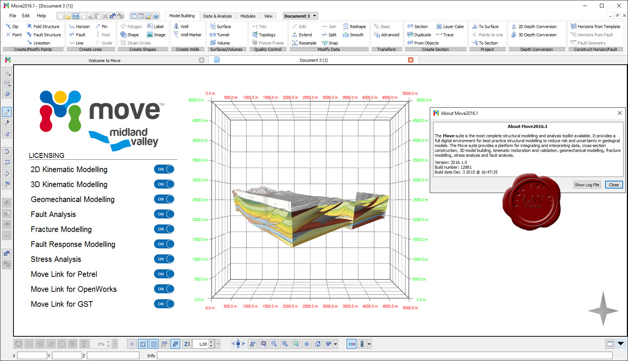Open the File menu

(13, 16)
